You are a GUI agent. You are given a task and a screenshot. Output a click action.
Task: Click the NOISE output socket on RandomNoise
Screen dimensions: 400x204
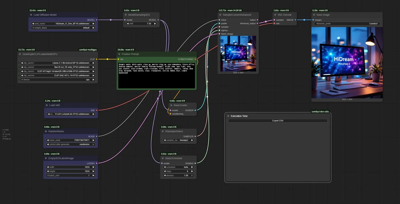click(96, 136)
